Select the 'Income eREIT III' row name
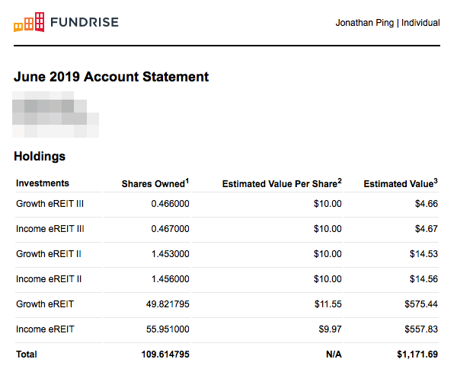This screenshot has width=457, height=375. point(50,228)
